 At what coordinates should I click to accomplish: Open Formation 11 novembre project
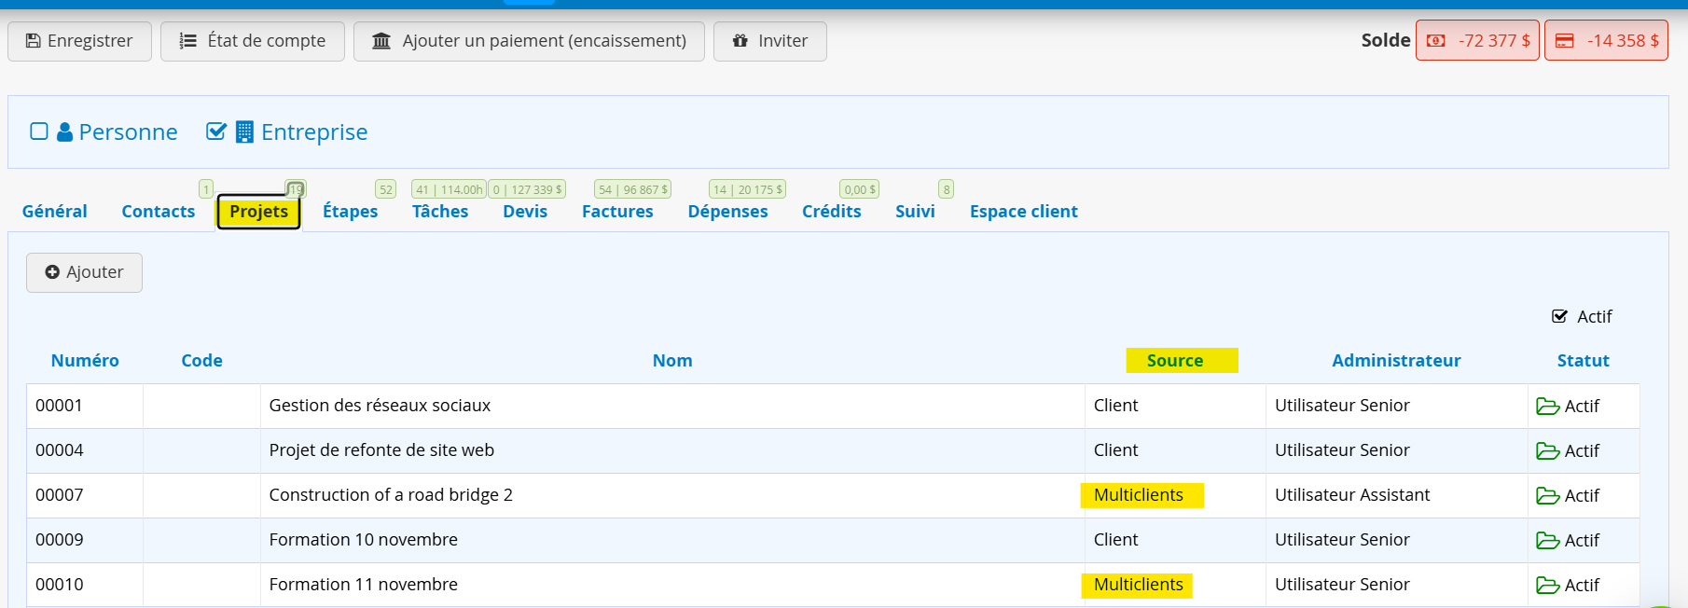[x=364, y=585]
